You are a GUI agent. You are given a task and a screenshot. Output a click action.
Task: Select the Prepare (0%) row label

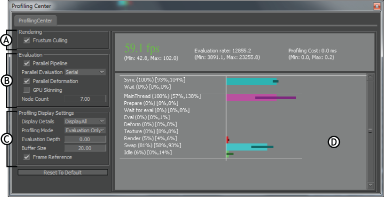(151, 103)
